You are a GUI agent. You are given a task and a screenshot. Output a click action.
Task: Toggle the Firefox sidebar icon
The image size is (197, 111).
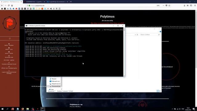click(191, 6)
